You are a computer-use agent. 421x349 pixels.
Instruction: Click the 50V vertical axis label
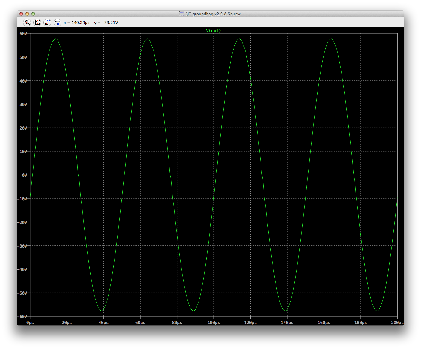click(x=23, y=57)
